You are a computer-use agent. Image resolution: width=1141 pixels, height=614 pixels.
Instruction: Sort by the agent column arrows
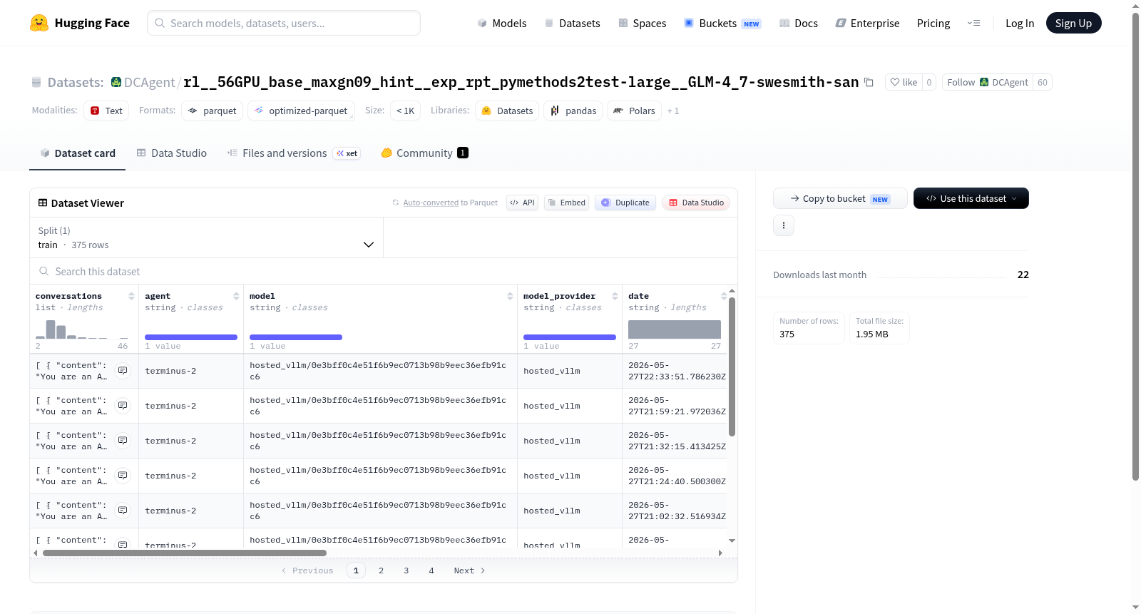point(236,296)
